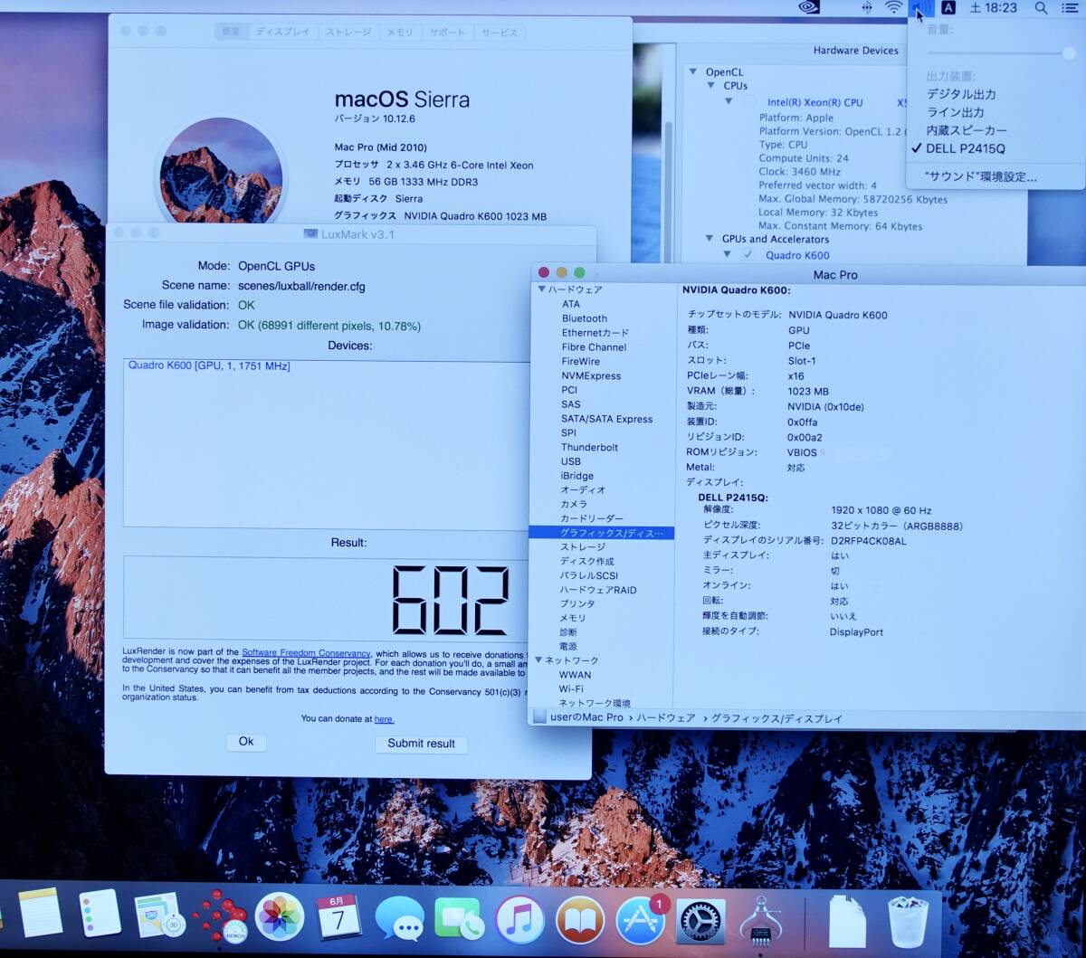Open Notification Center list icon

click(x=1070, y=8)
